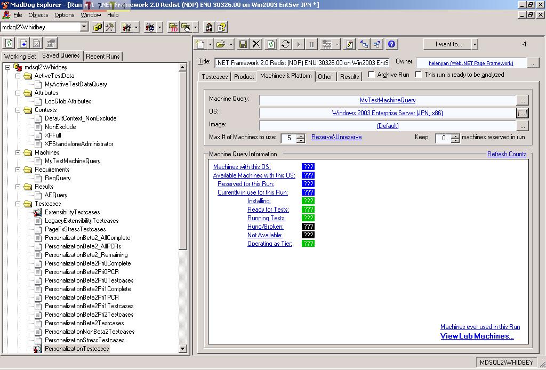The image size is (546, 370).
Task: Click the pencil edit note icon
Action: click(349, 44)
